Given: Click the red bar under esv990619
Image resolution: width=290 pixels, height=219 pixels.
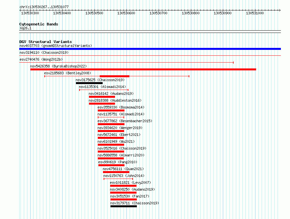Looking at the screenshot, I should [111, 165].
